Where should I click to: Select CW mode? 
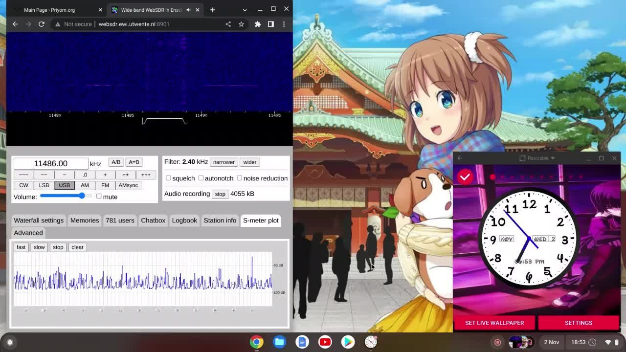(x=23, y=185)
